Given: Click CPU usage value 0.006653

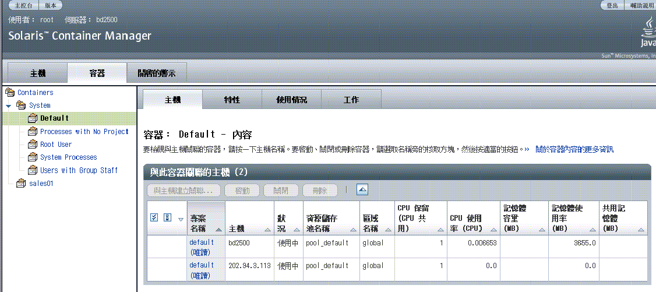Looking at the screenshot, I should 481,242.
